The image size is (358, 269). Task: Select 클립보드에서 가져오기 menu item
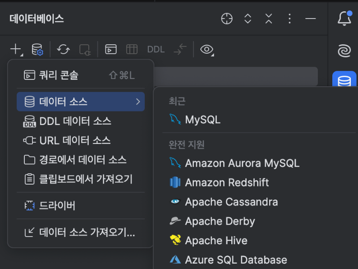point(81,179)
